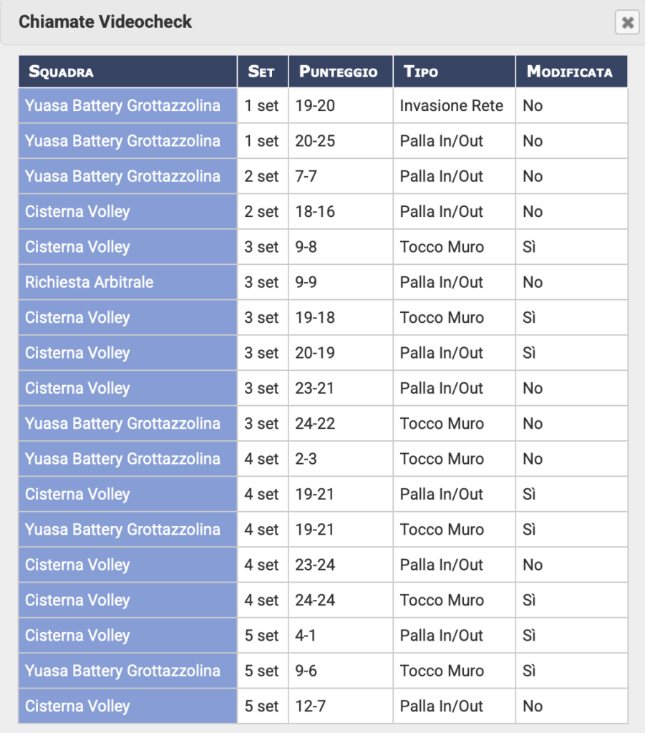Click the 4-1 score cell

306,636
